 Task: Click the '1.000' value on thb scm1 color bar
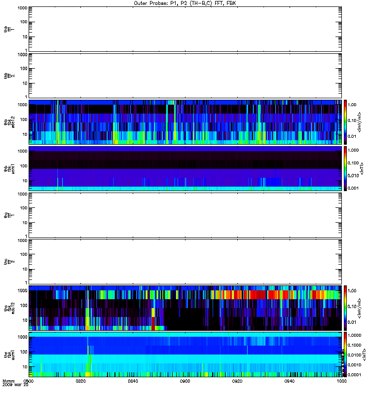click(x=353, y=150)
